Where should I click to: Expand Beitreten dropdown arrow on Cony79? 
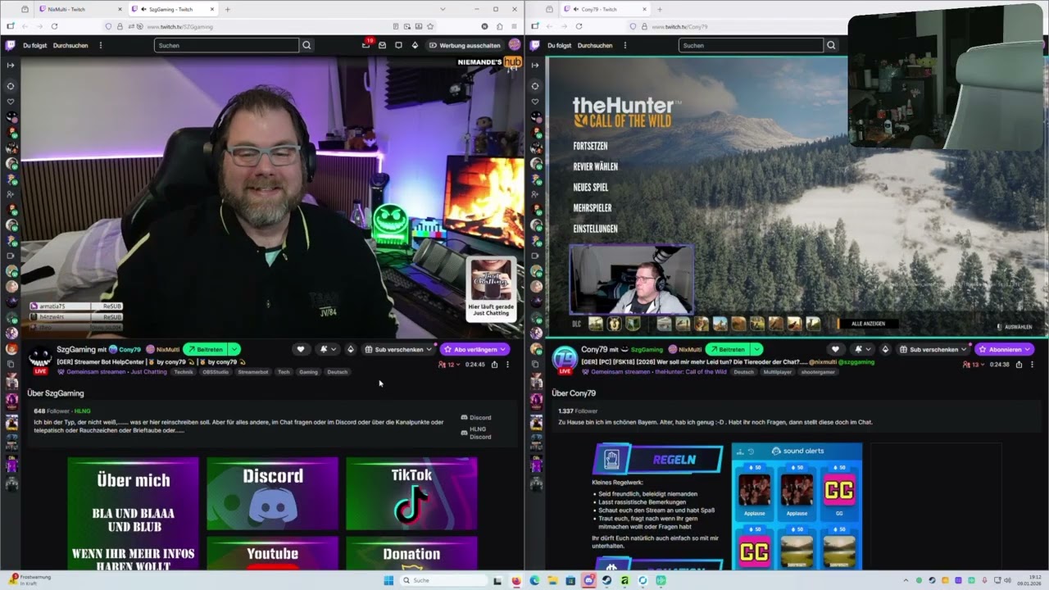click(x=756, y=349)
